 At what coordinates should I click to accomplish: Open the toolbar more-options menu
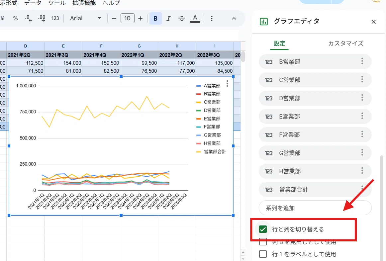click(x=212, y=19)
